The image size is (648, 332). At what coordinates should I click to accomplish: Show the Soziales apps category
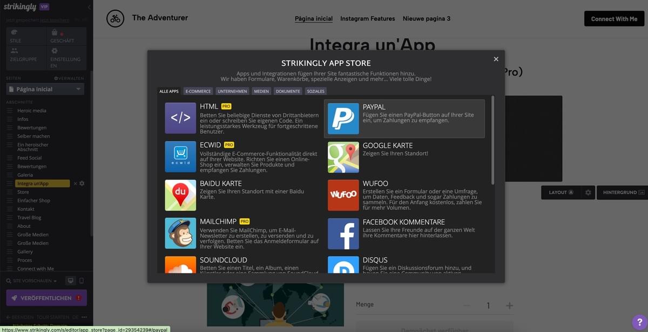click(x=316, y=91)
